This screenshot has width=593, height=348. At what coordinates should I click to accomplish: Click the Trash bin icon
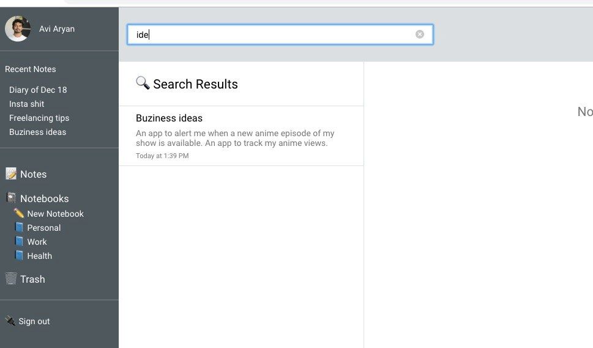[11, 279]
